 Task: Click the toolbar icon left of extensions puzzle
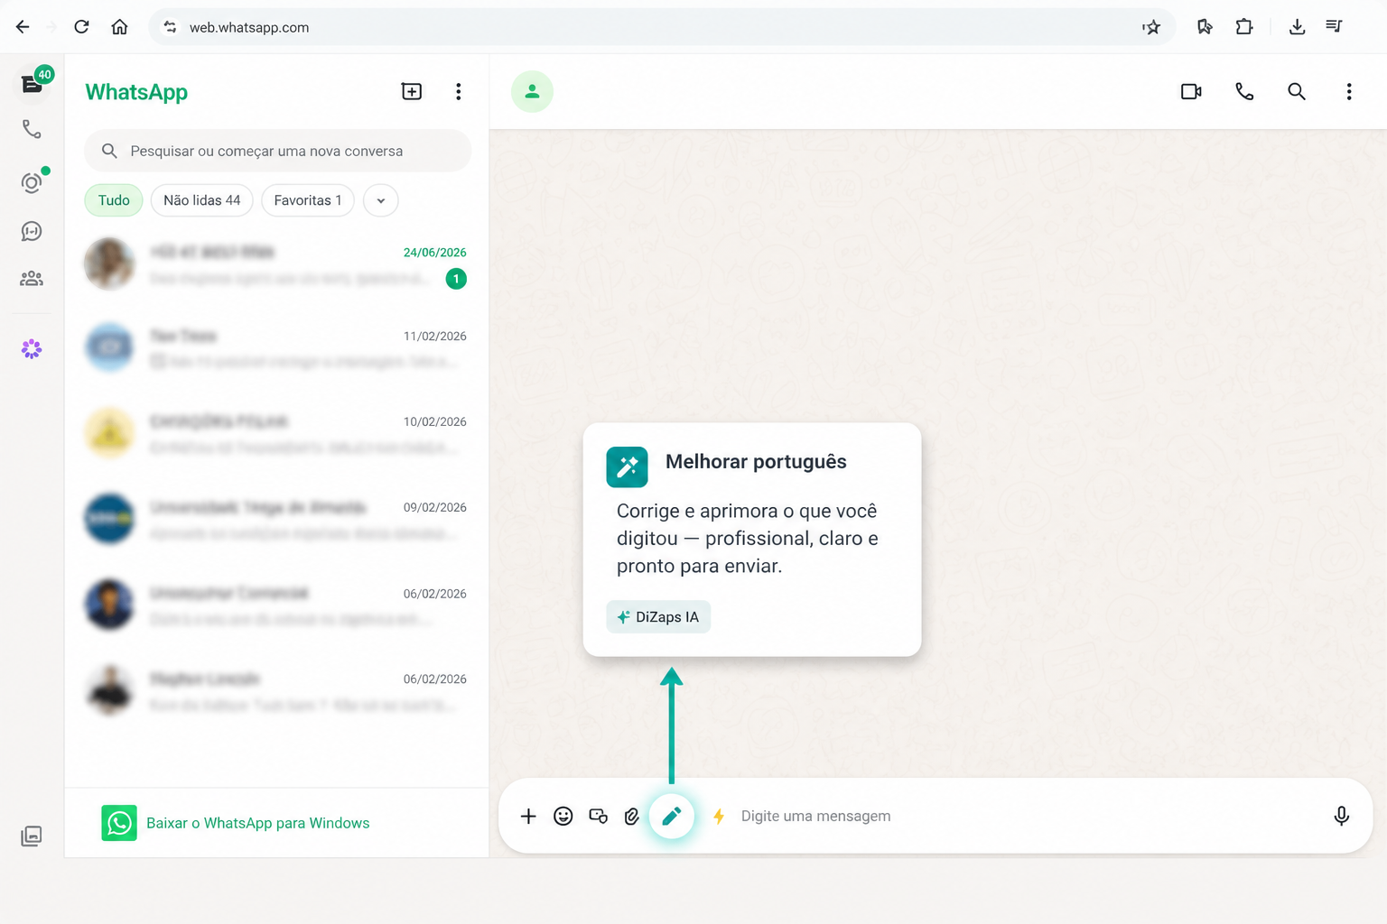[x=1205, y=27]
